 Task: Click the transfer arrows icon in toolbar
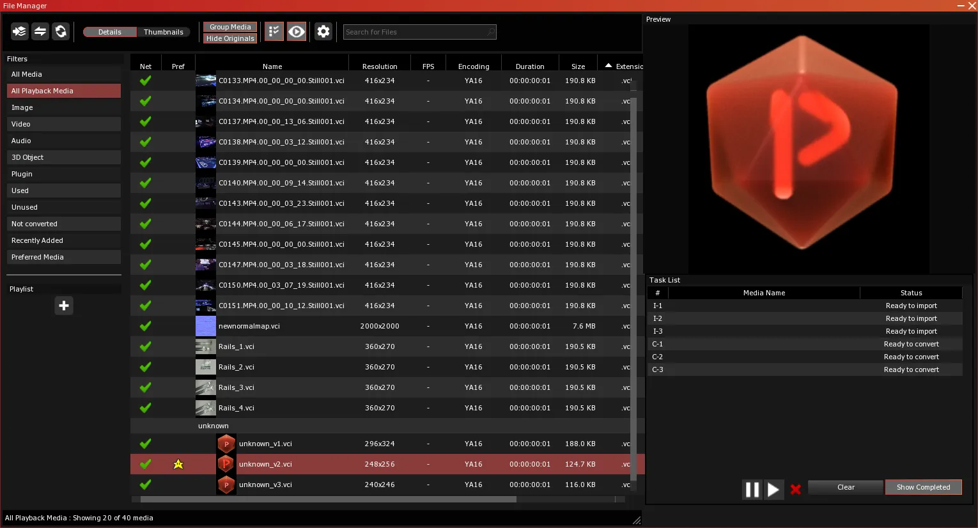pos(40,31)
